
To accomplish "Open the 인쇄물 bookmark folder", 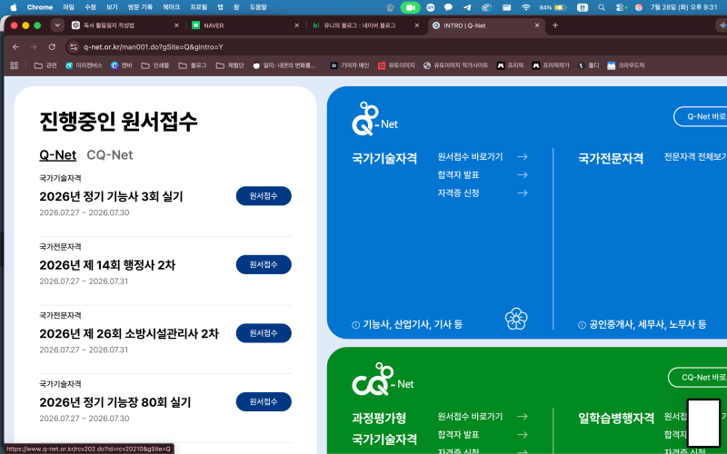I will (154, 65).
